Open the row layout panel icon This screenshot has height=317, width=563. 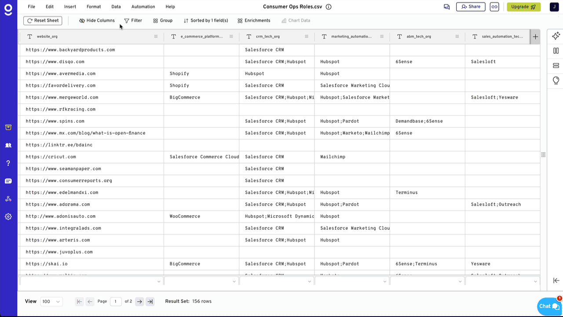tap(556, 66)
